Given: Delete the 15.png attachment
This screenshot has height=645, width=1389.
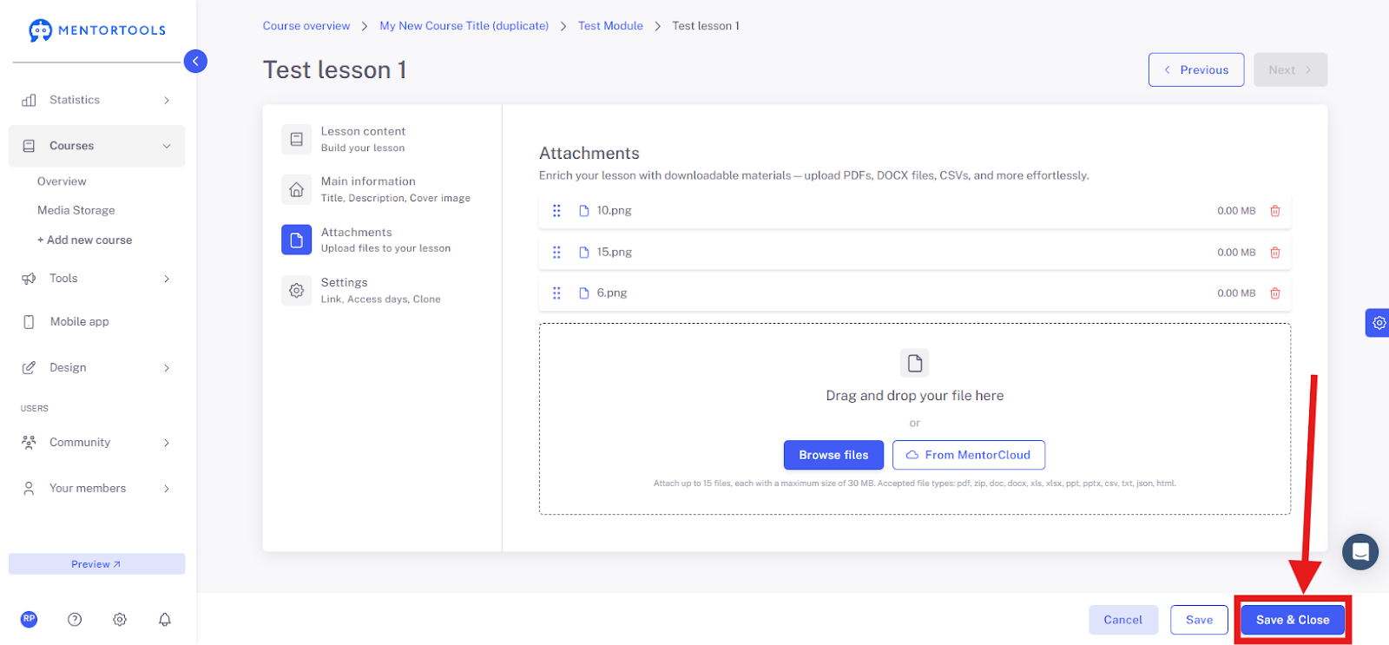Looking at the screenshot, I should [x=1275, y=253].
